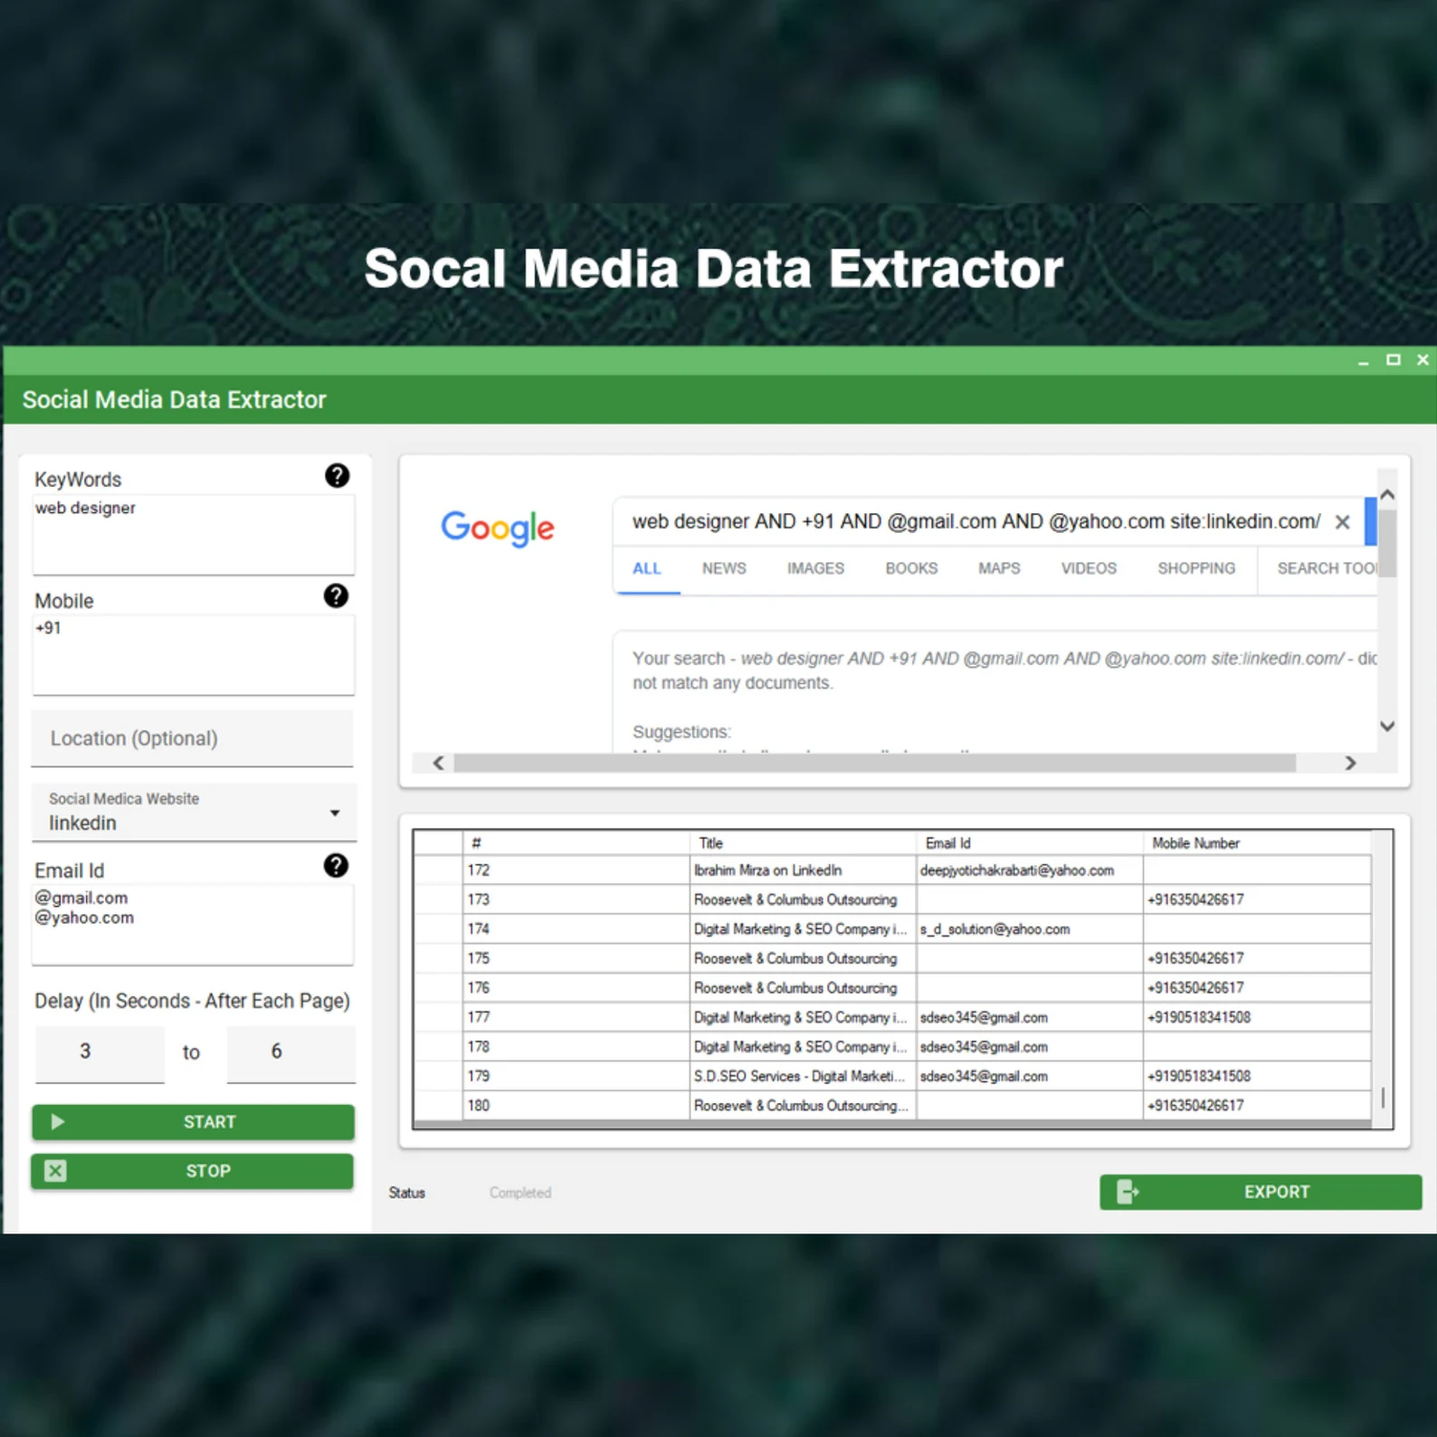Select row number 176 cell
The width and height of the screenshot is (1437, 1437).
[576, 988]
